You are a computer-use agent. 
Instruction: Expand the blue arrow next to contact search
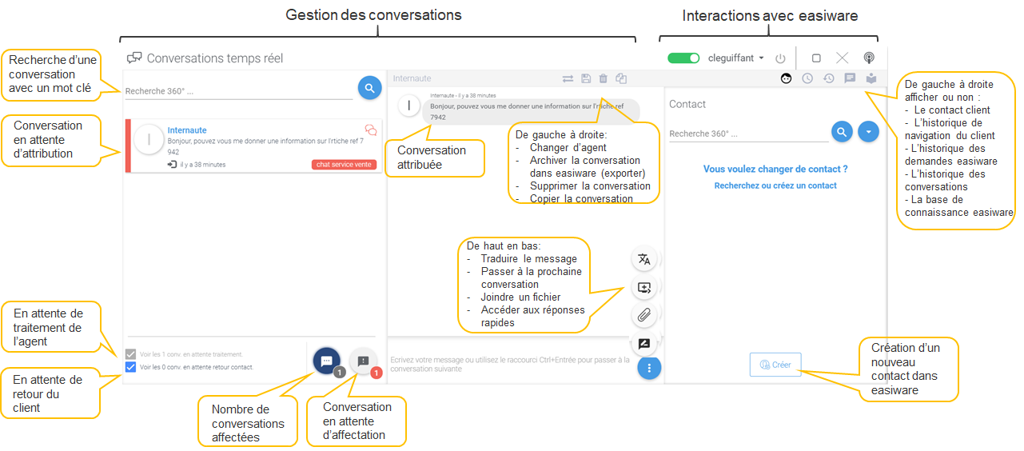[868, 132]
